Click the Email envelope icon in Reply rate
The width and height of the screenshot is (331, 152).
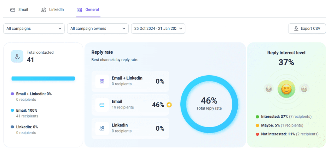(102, 105)
